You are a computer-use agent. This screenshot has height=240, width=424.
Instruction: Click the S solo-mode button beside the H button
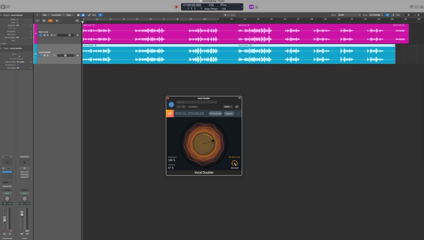pyautogui.click(x=57, y=21)
